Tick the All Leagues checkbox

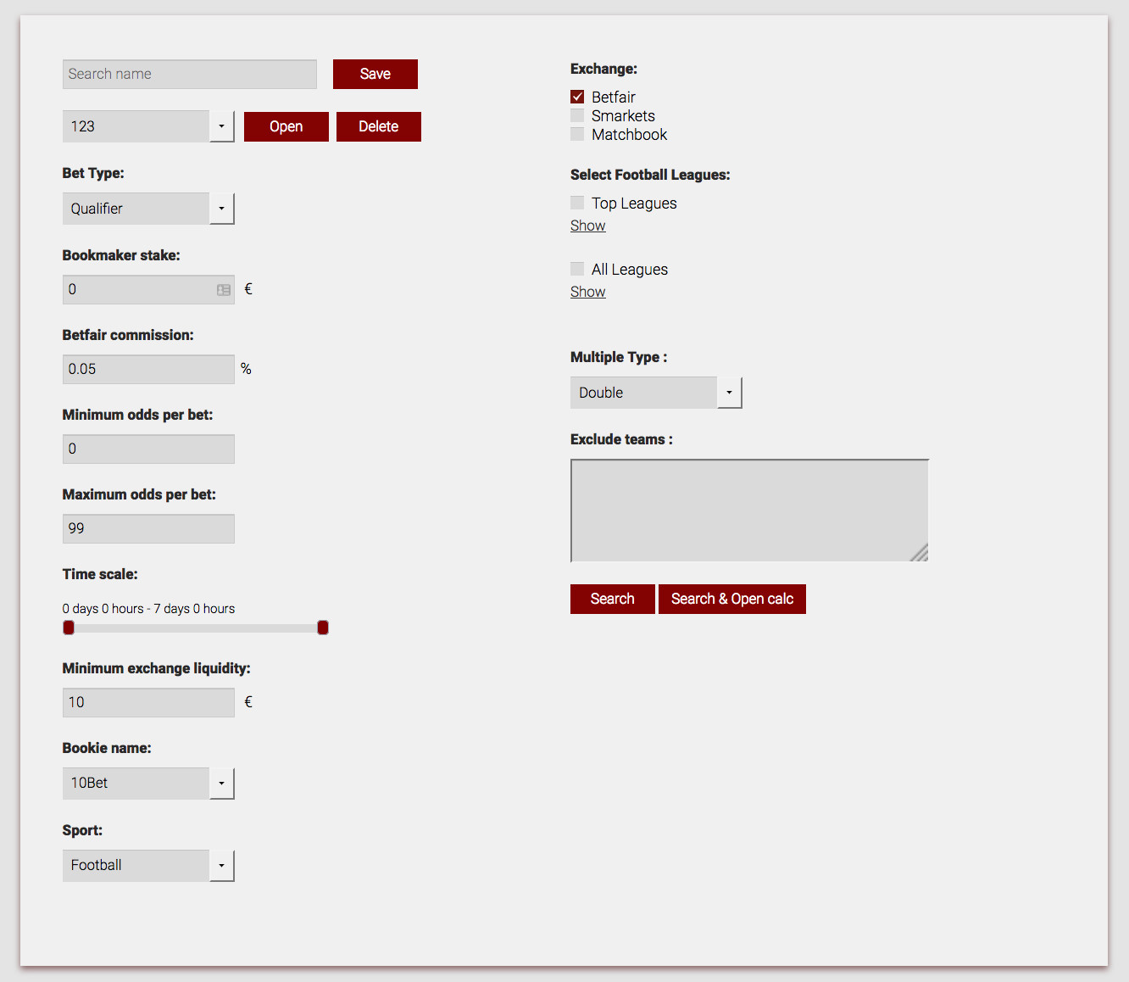tap(577, 269)
